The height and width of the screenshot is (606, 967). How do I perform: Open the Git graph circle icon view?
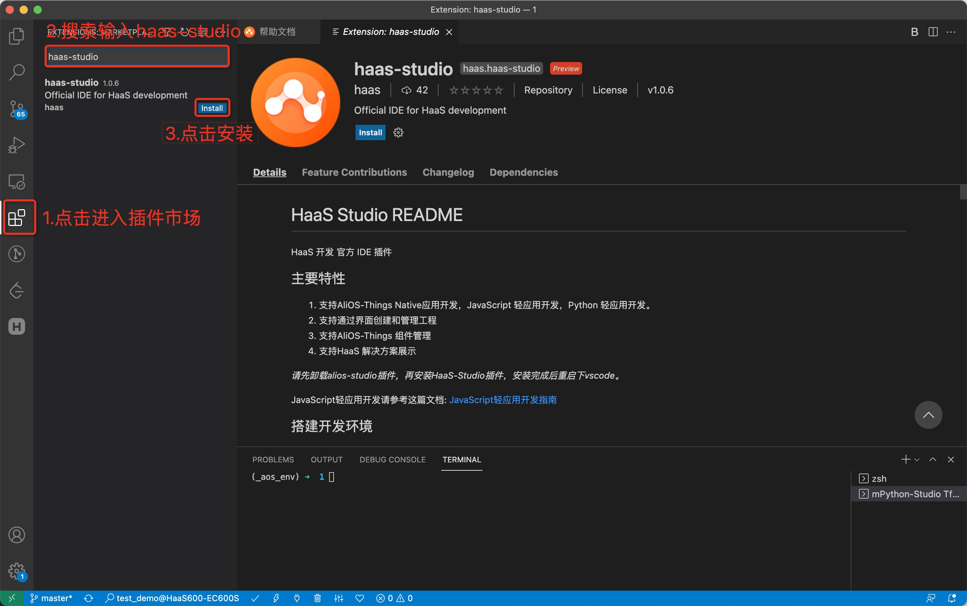[16, 254]
